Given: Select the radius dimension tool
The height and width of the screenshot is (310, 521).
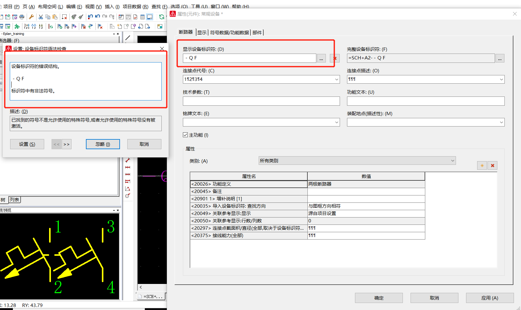Looking at the screenshot, I should click(x=128, y=196).
